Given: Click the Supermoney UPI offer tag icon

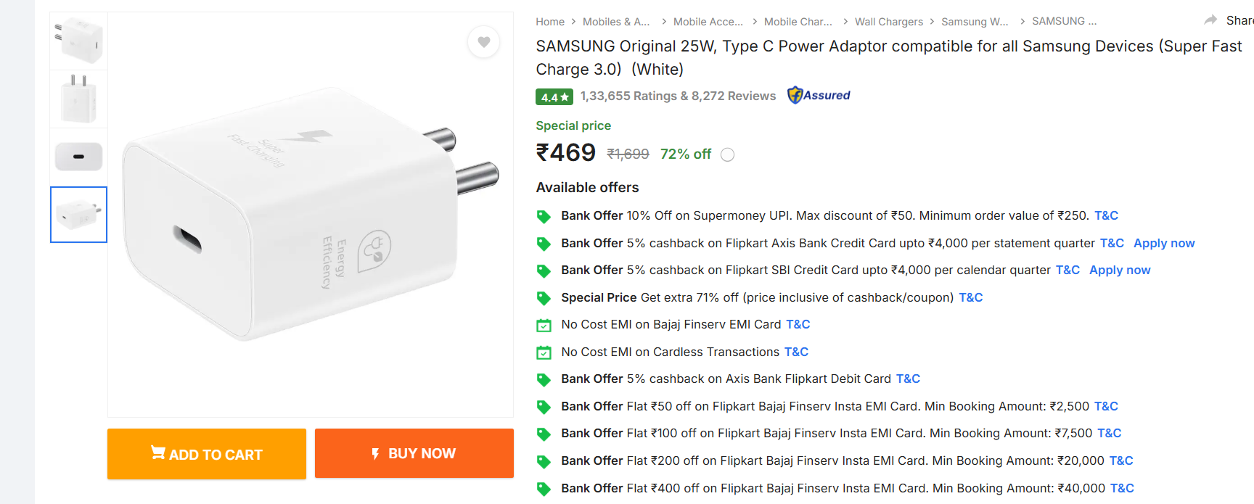Looking at the screenshot, I should 544,216.
